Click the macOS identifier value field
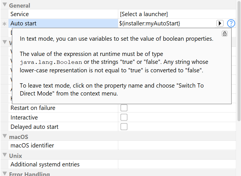 coord(176,145)
